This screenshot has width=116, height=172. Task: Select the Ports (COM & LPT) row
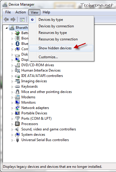(36, 119)
